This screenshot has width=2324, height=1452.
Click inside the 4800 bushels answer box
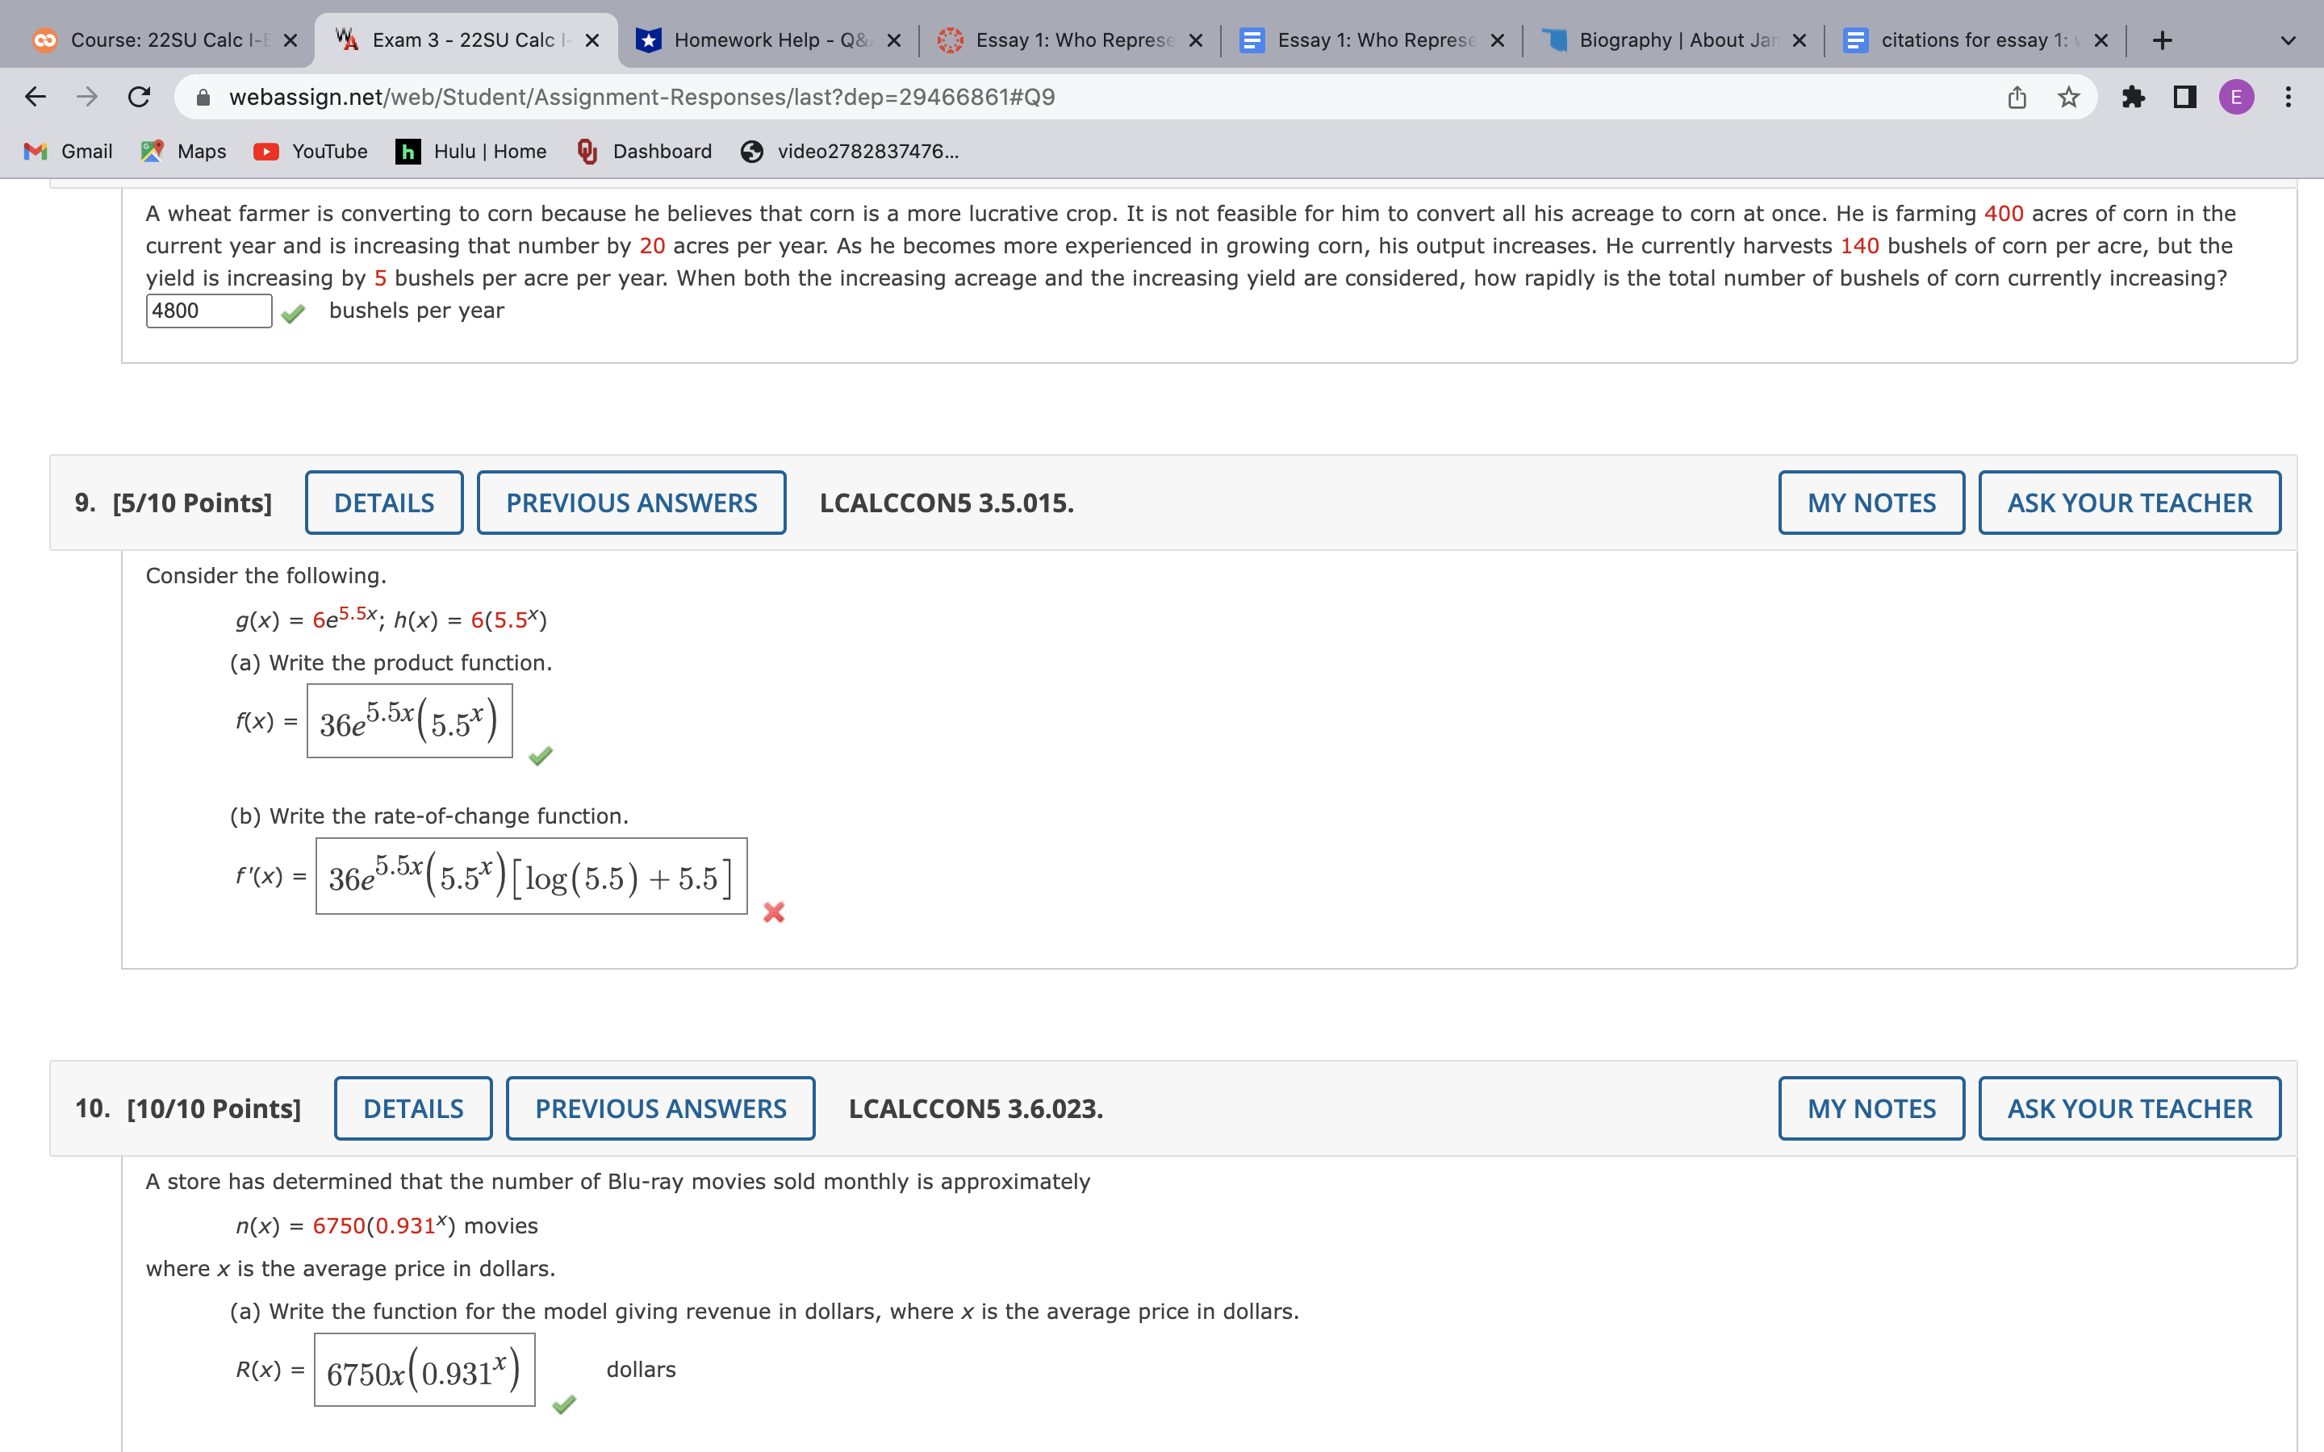[x=207, y=311]
